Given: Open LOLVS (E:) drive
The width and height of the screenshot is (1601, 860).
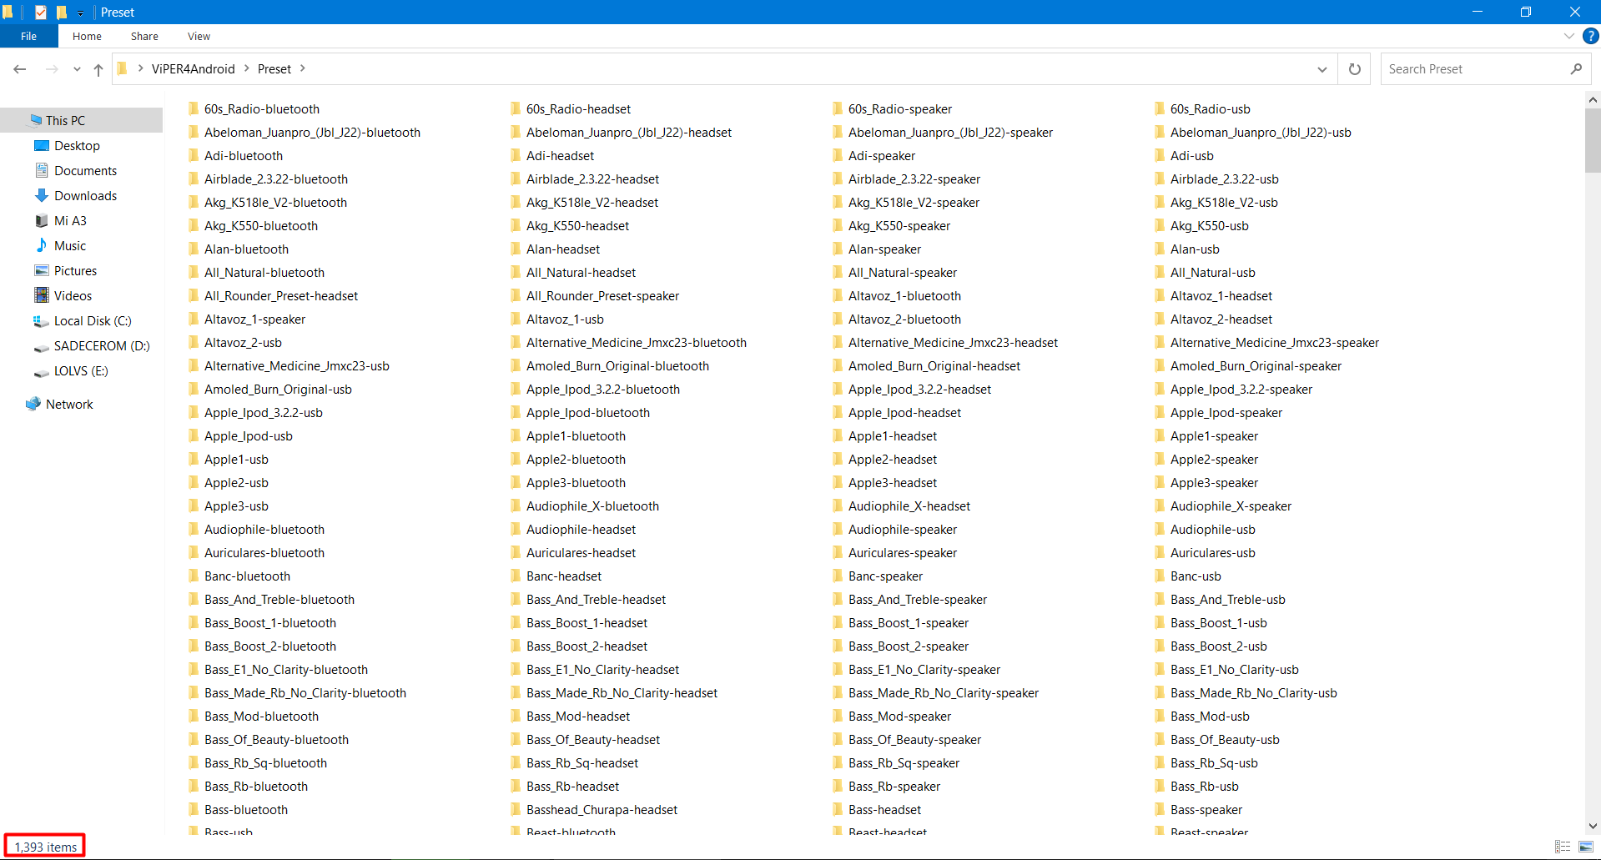Looking at the screenshot, I should coord(82,370).
